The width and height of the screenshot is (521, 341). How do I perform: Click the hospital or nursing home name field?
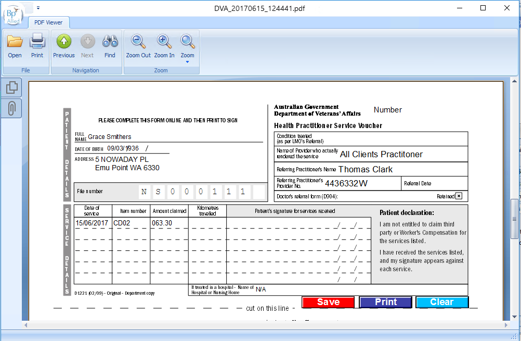point(361,289)
